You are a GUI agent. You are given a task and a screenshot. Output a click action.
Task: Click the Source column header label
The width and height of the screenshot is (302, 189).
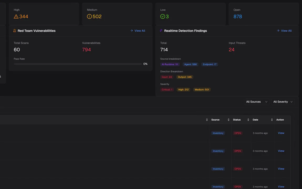coord(215,120)
